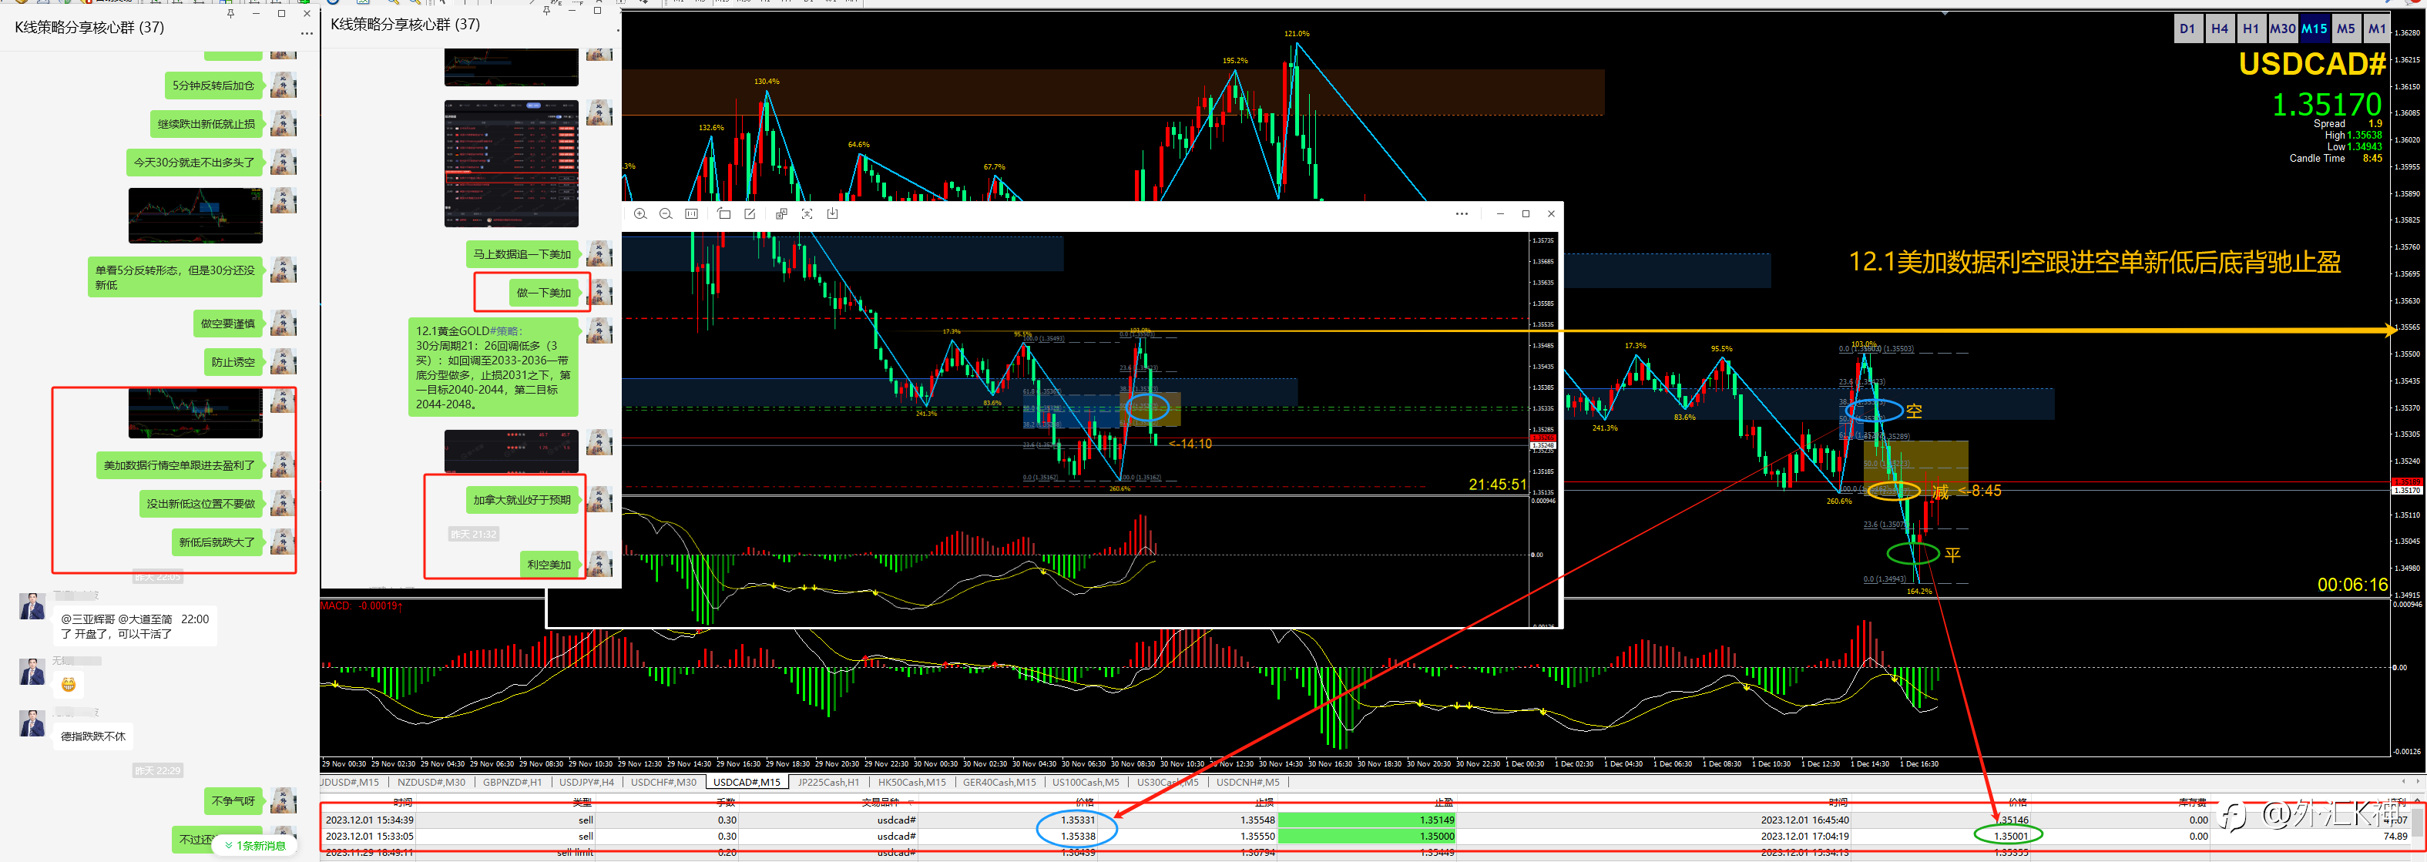Click avatar beside 做一下美加 message

(599, 293)
